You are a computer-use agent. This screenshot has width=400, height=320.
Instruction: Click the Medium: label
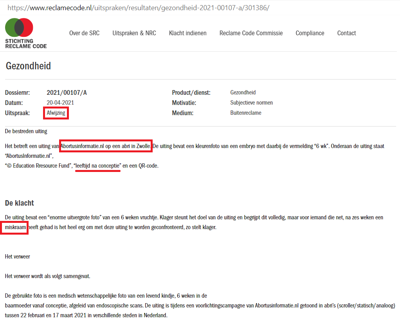(x=183, y=113)
